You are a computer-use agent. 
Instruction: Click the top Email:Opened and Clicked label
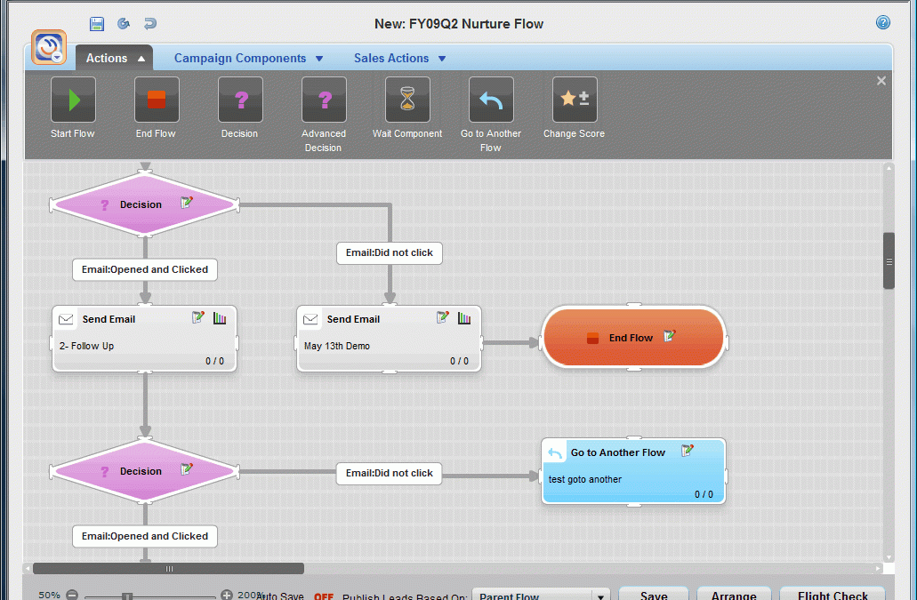point(145,269)
